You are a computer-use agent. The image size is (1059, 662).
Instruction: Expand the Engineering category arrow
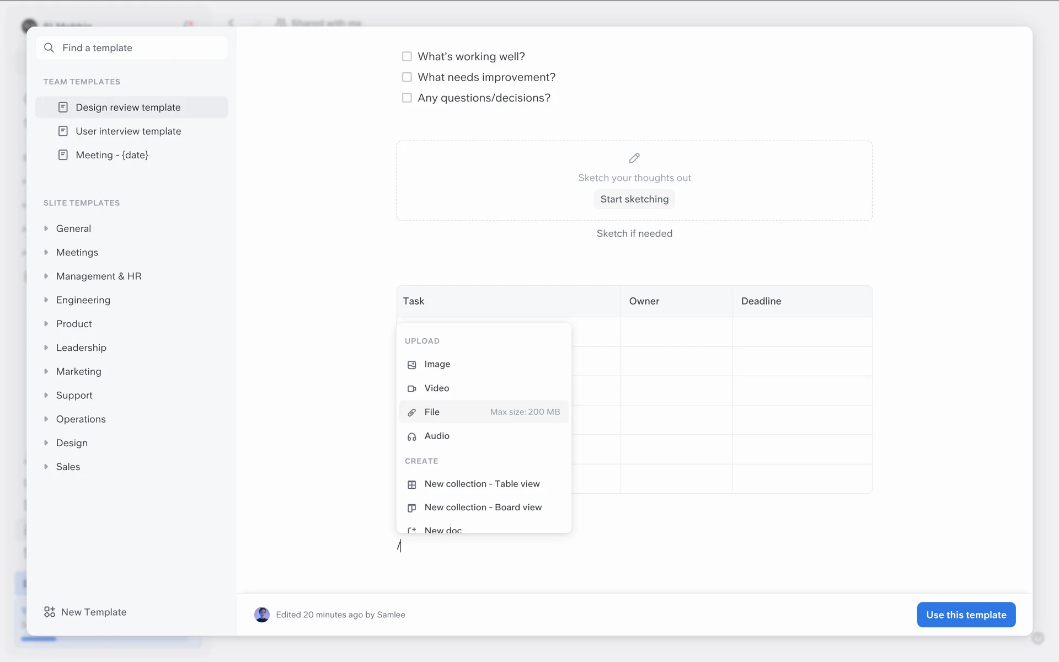click(x=46, y=300)
